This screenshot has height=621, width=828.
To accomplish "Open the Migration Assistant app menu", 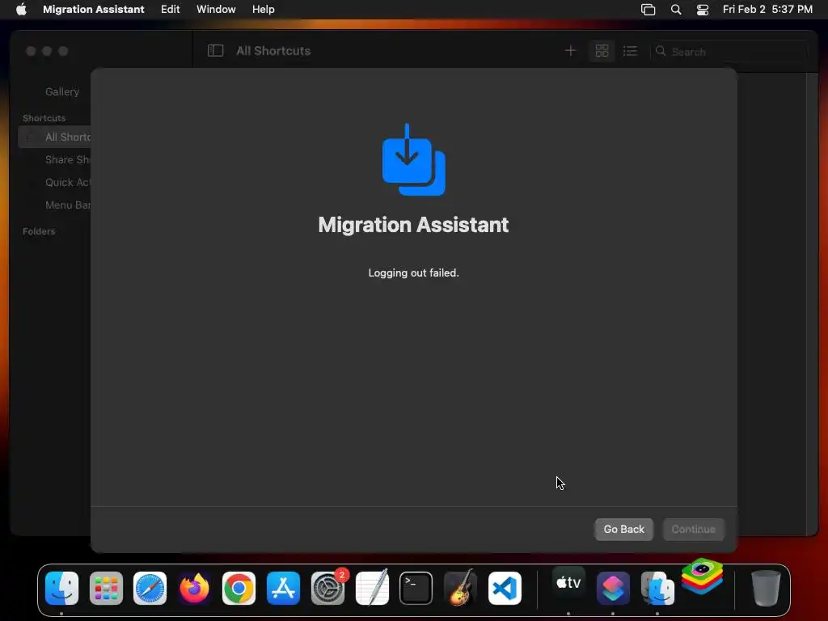I will coord(94,9).
